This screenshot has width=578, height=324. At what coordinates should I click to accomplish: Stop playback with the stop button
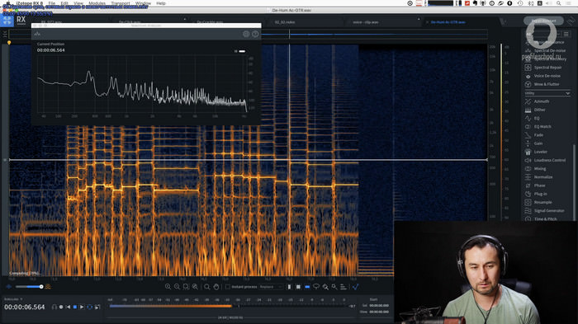(x=75, y=307)
